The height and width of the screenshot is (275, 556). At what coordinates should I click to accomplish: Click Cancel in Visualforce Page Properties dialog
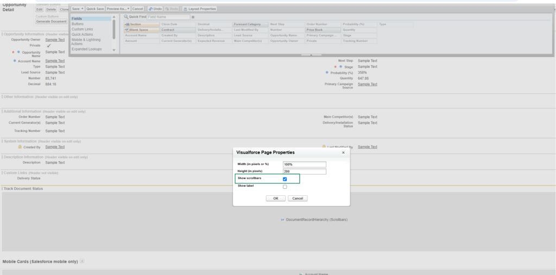[298, 199]
